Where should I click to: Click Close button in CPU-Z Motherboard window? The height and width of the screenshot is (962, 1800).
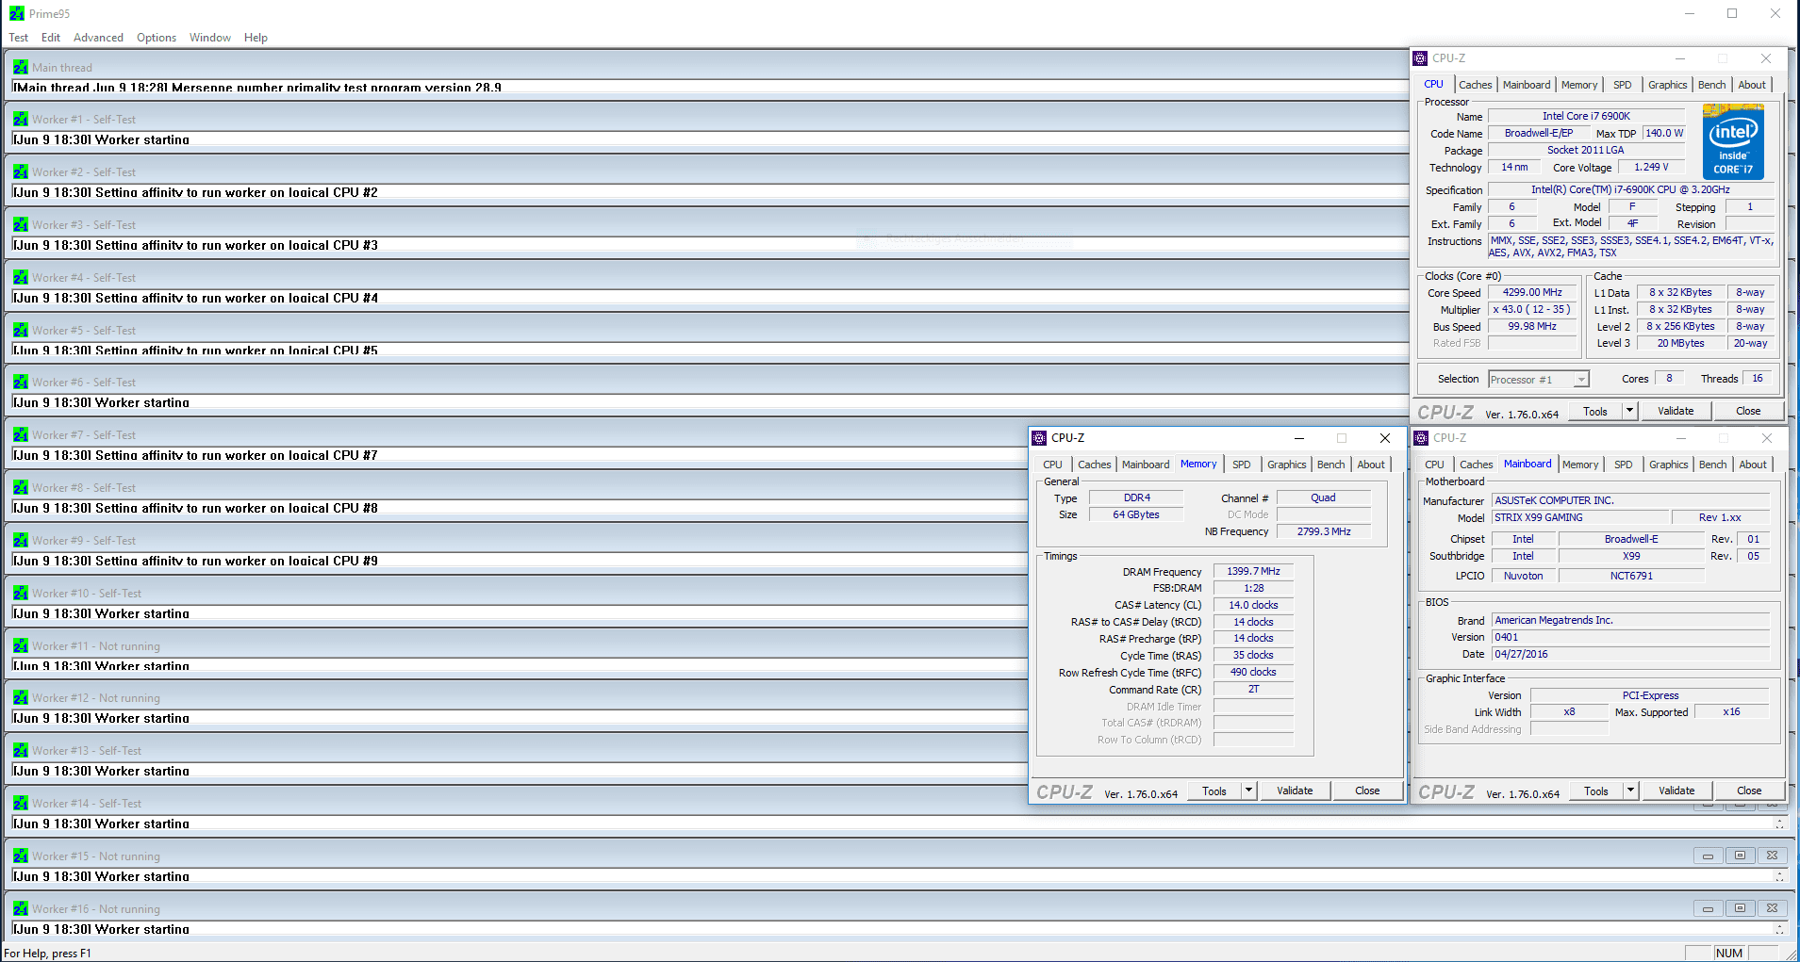coord(1749,791)
